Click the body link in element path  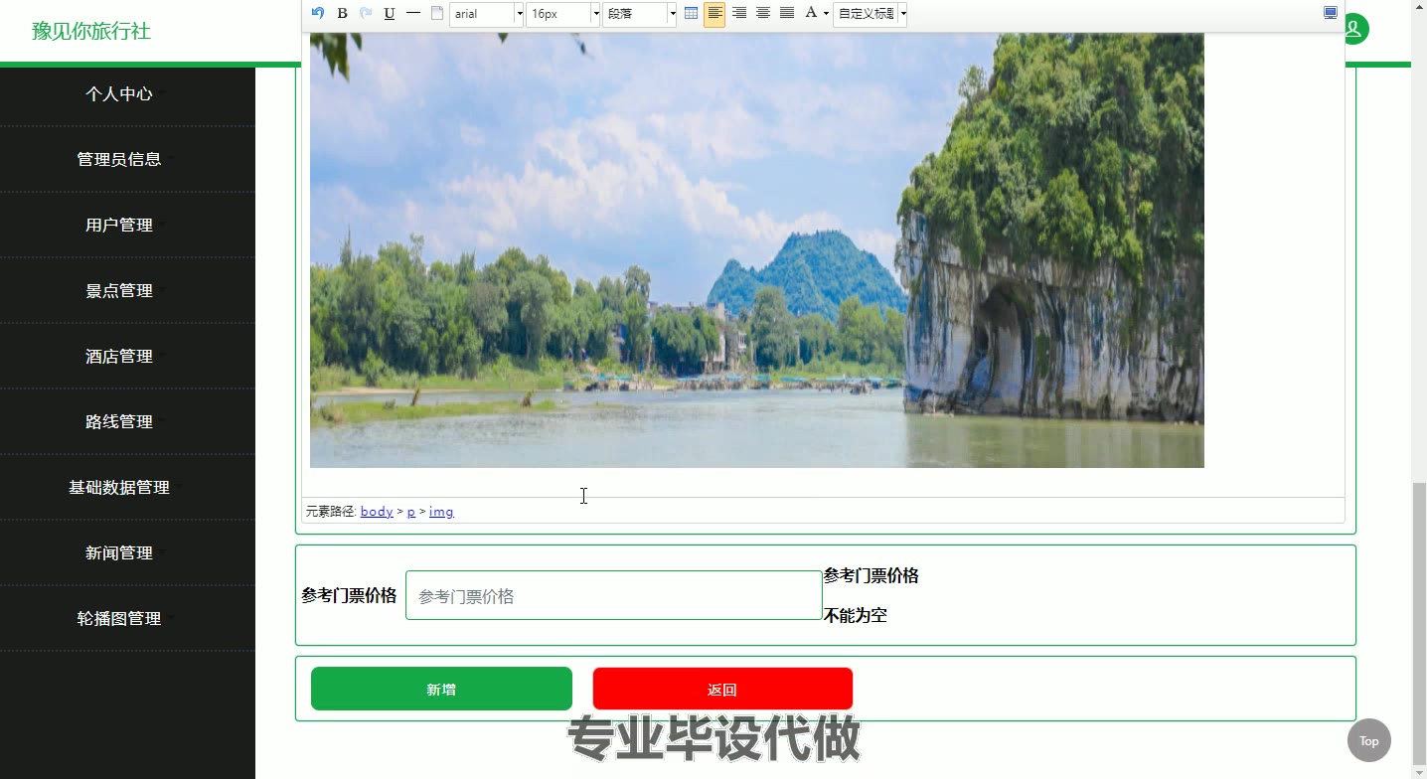(x=377, y=512)
